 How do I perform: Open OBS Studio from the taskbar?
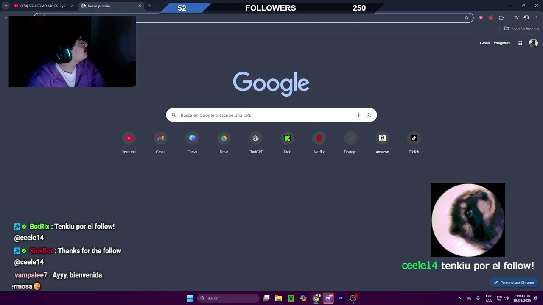tap(353, 298)
